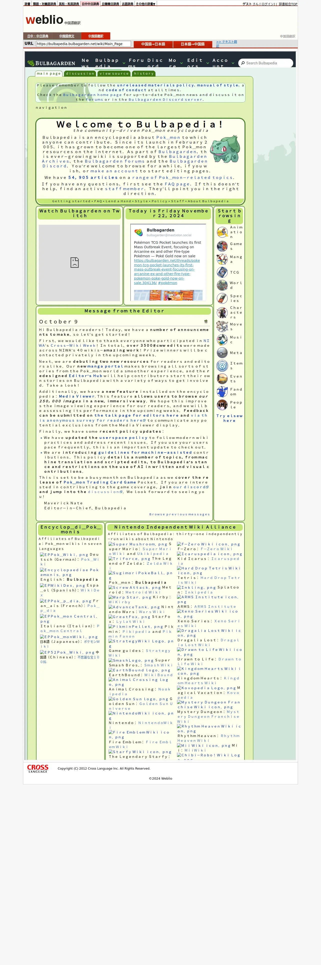Click the Items category icon
This screenshot has width=321, height=965.
pyautogui.click(x=222, y=366)
